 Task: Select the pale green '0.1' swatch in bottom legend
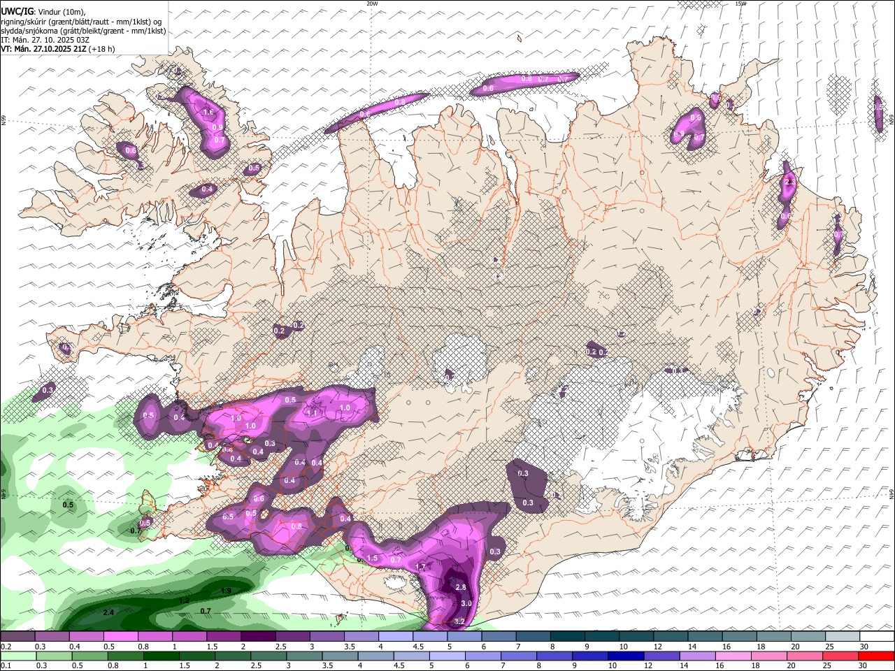tap(17, 656)
